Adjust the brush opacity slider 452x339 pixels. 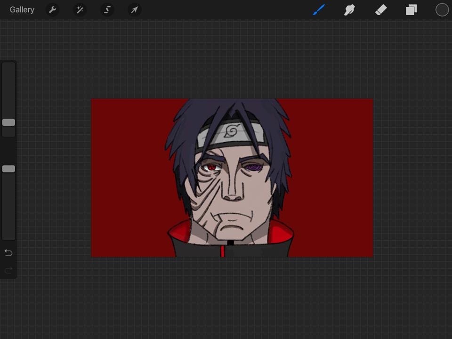[x=8, y=169]
